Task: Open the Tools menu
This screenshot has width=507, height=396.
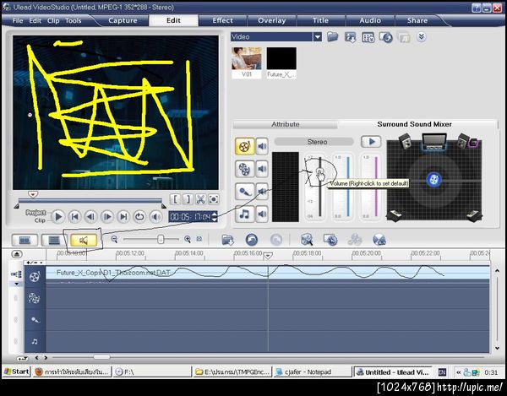Action: pos(74,20)
